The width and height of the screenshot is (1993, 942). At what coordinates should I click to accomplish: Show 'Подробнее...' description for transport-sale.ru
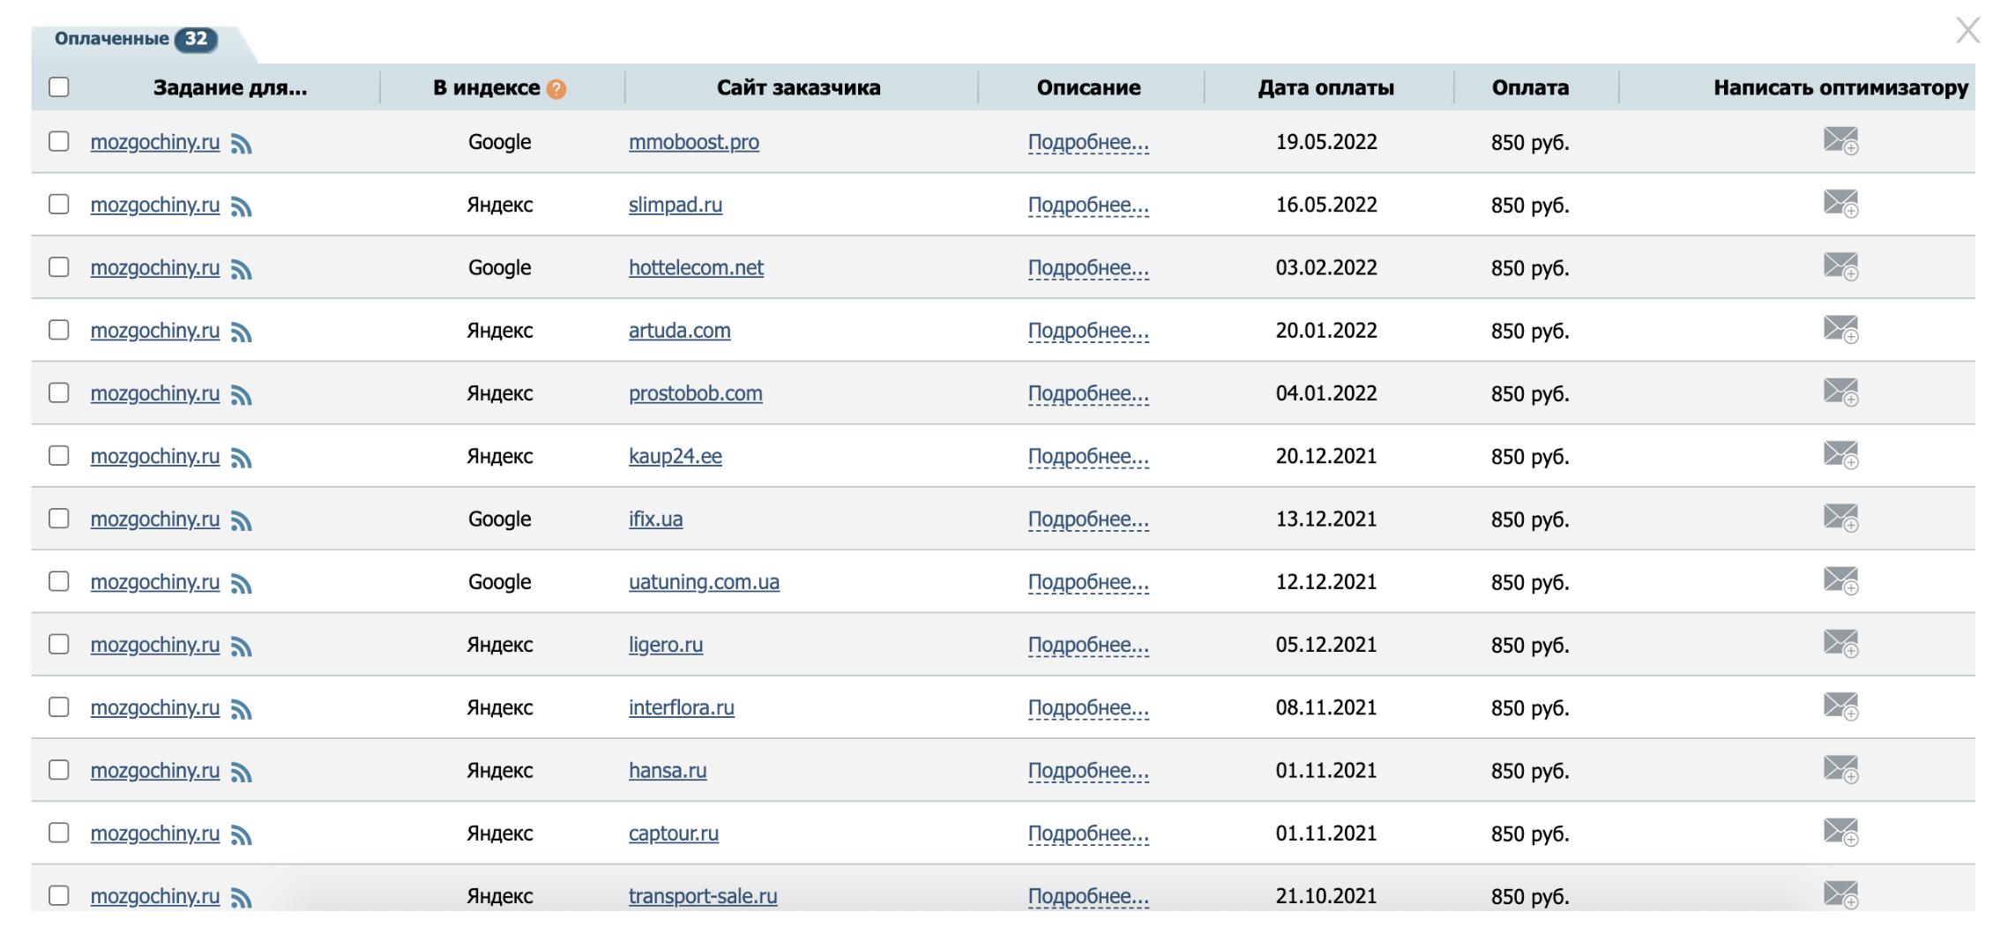(x=1088, y=896)
